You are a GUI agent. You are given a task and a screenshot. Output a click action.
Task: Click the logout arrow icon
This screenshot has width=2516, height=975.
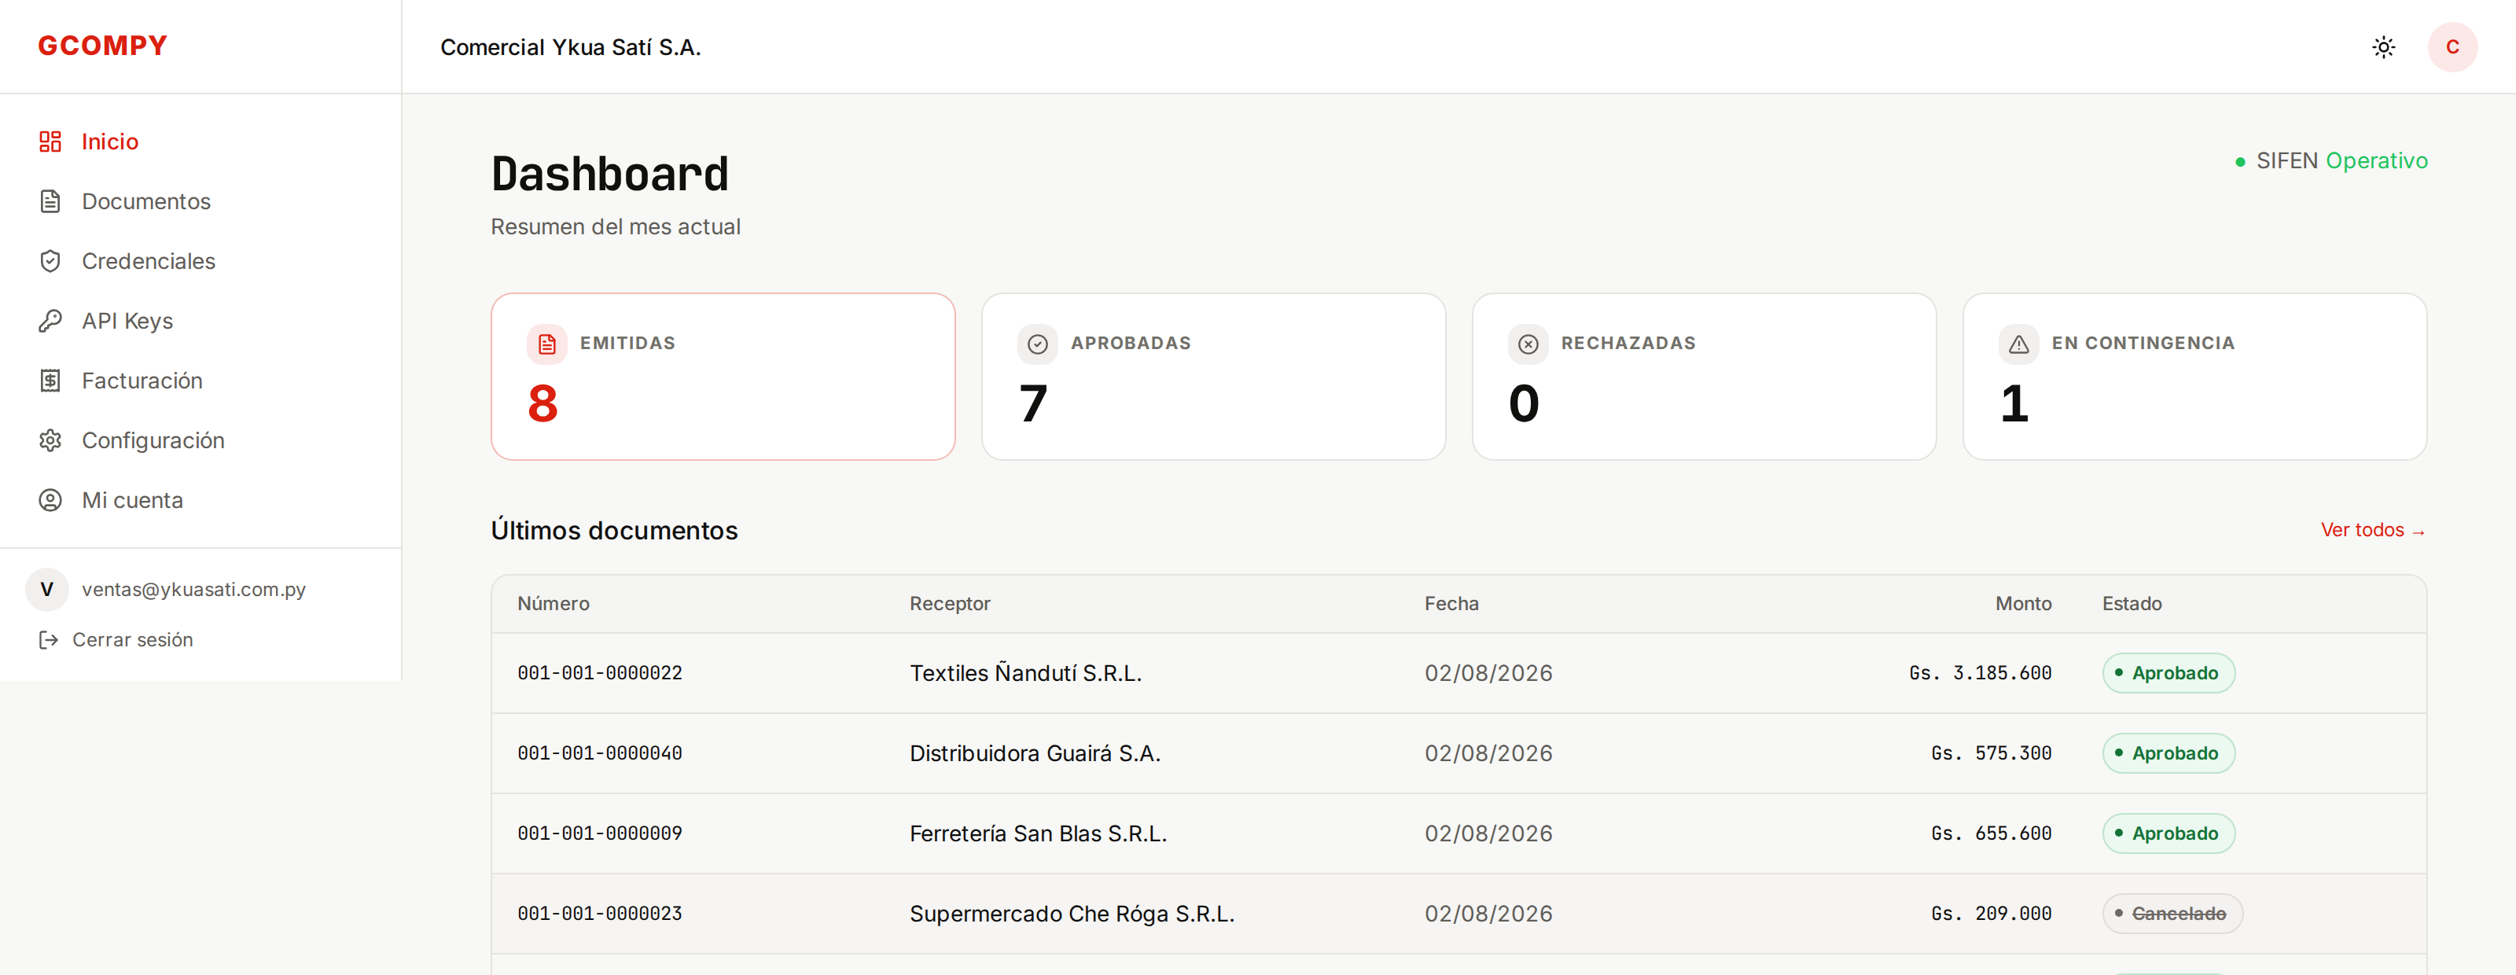tap(48, 639)
